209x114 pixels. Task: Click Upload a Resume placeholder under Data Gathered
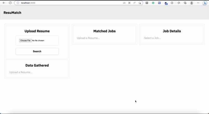pyautogui.click(x=21, y=72)
